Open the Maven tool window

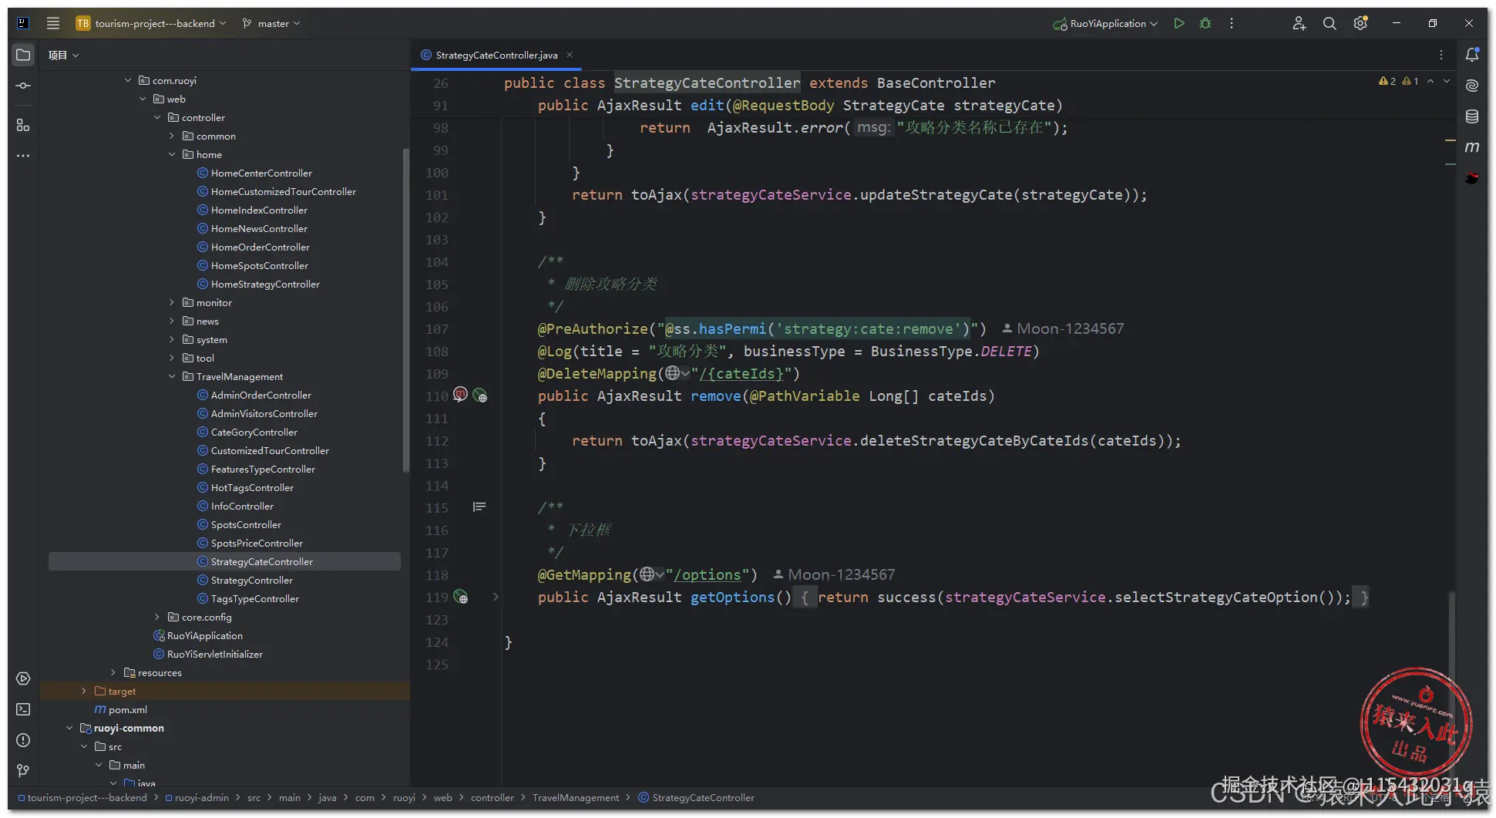point(1472,147)
